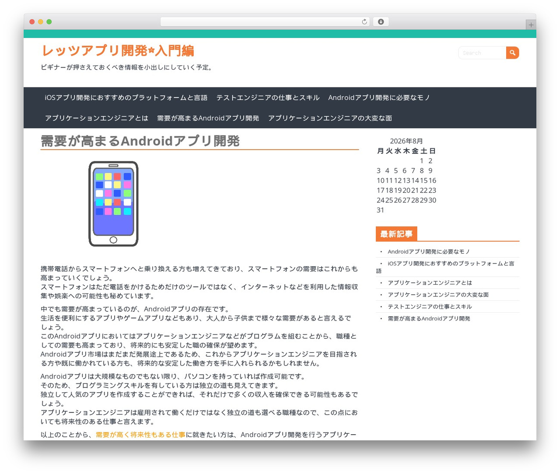
Task: Click the smartphone illustration image
Action: point(113,204)
